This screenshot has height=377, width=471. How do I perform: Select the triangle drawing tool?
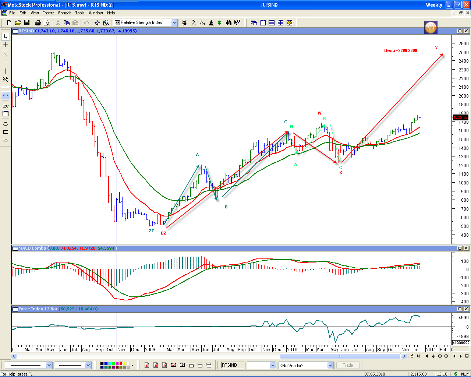(6, 140)
